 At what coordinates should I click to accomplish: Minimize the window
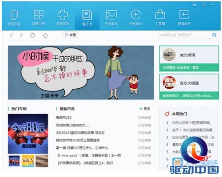click(213, 5)
